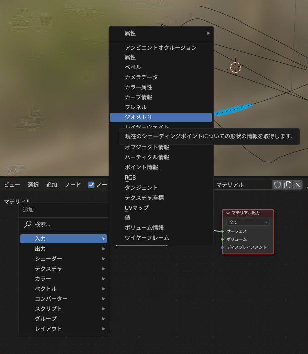Pick フレネル from the list
Viewport: 308px width, 354px height.
pyautogui.click(x=161, y=107)
